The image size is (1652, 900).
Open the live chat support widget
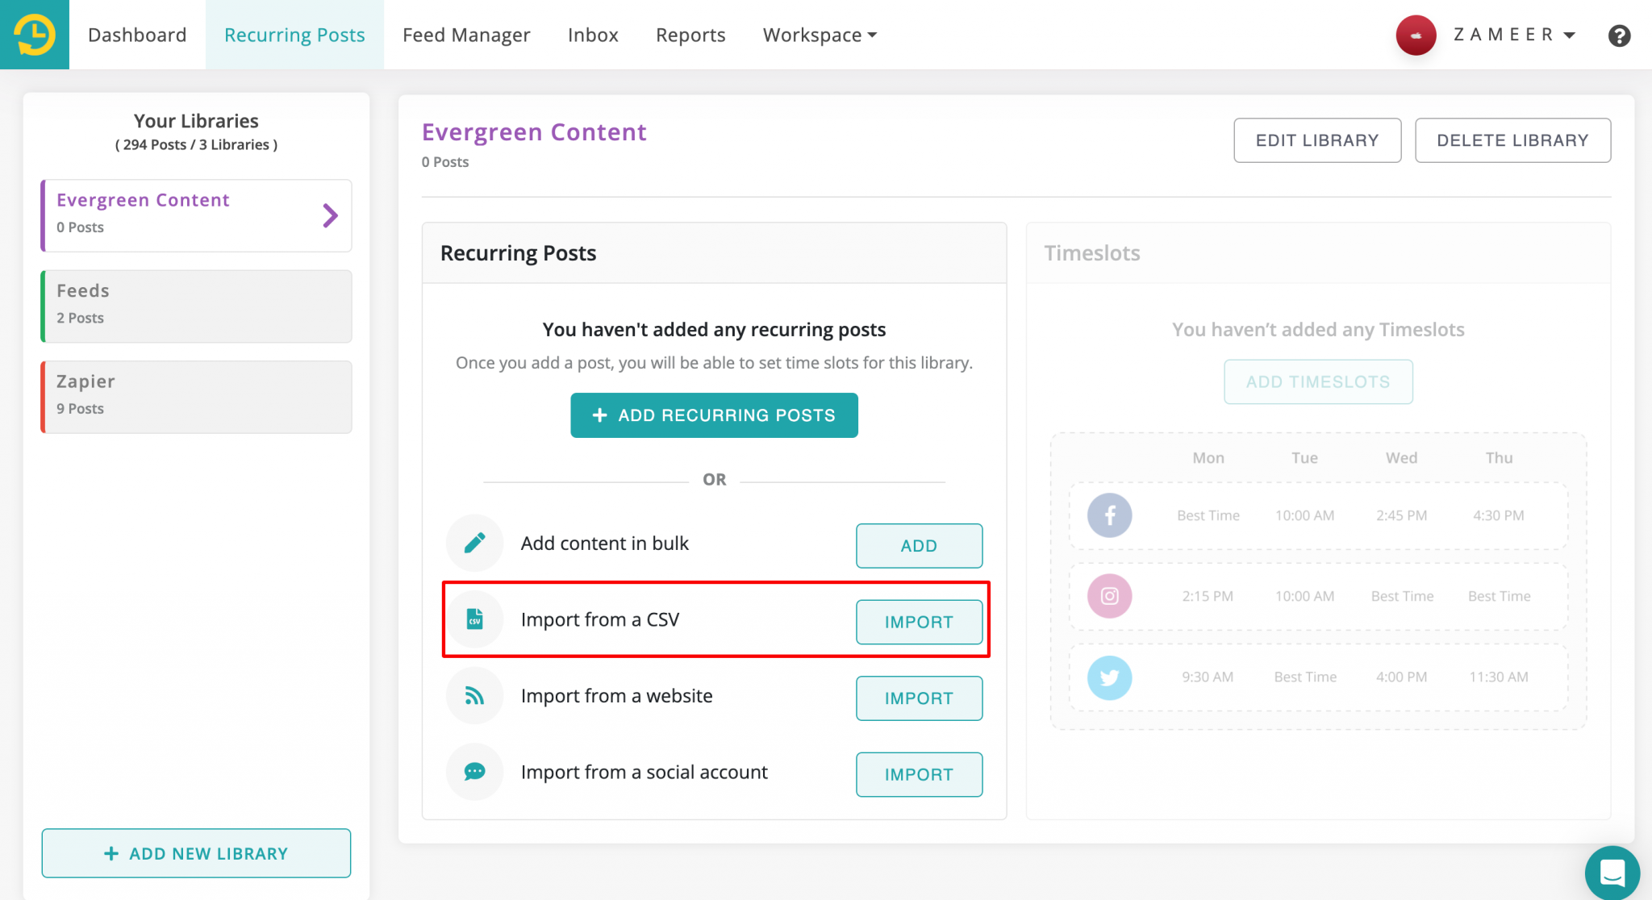tap(1612, 872)
